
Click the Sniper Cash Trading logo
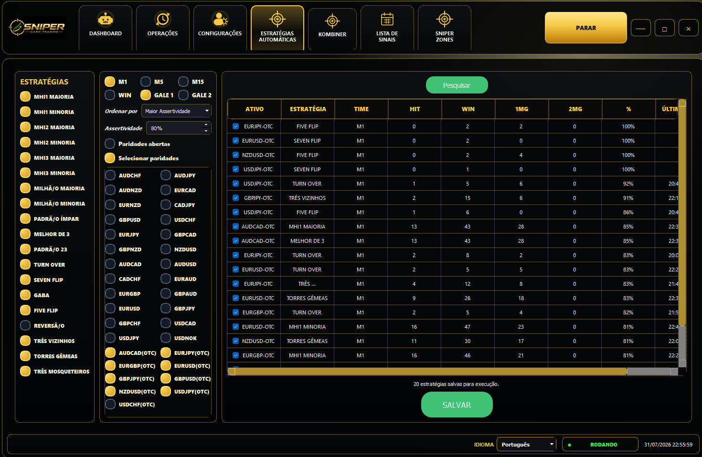tap(37, 27)
